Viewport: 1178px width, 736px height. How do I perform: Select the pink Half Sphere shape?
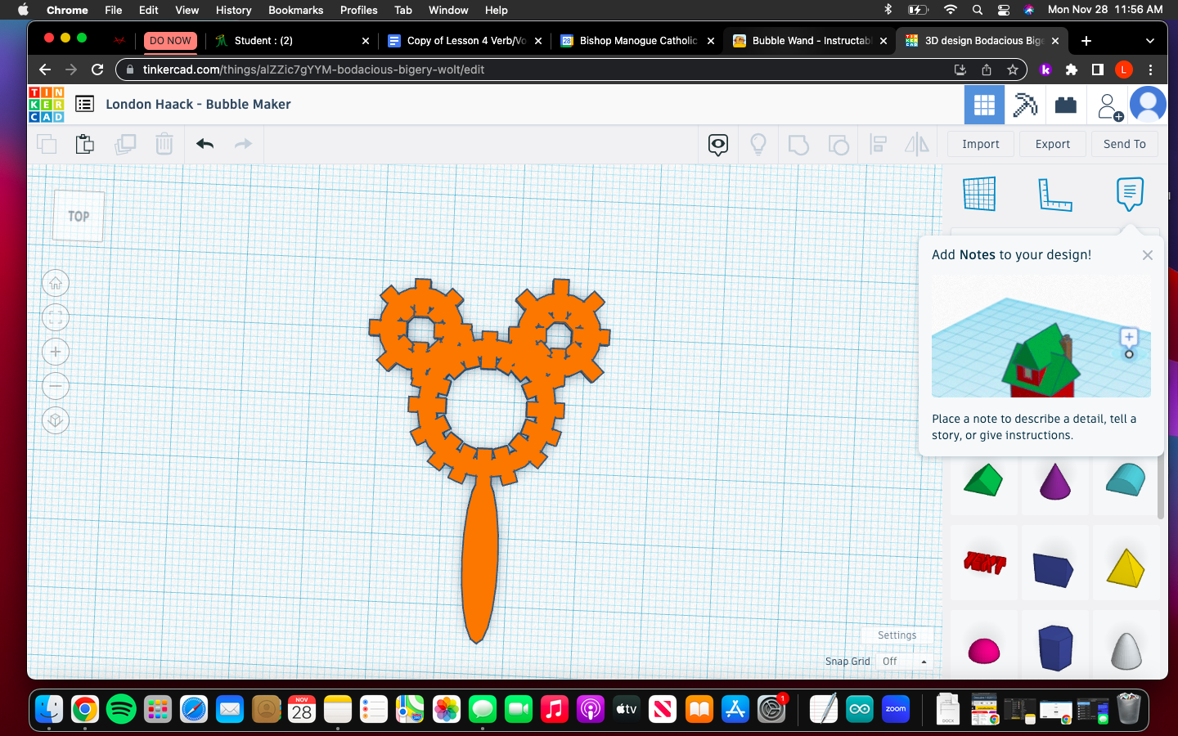(984, 651)
